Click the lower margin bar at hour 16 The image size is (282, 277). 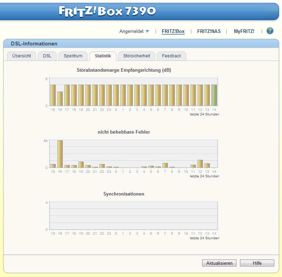tap(60, 99)
